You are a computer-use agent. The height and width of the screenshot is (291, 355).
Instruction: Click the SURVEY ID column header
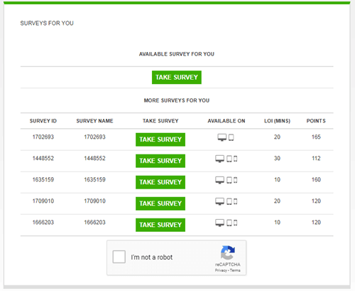pos(43,121)
